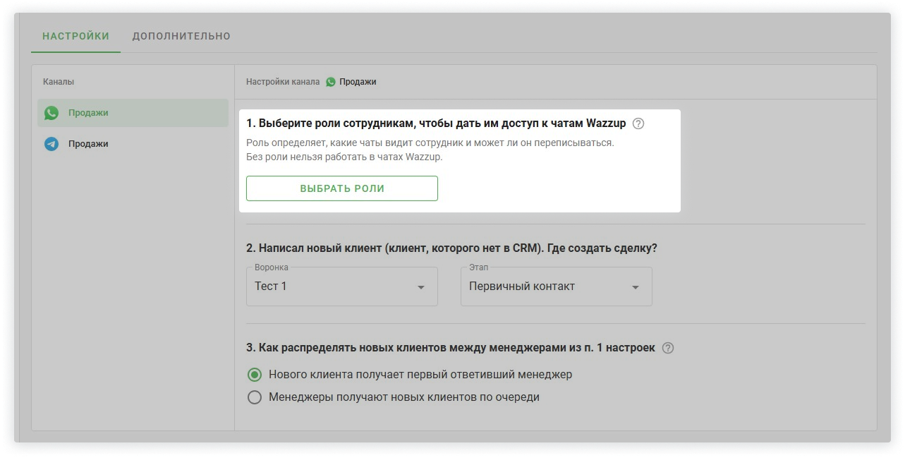Image resolution: width=905 pixels, height=458 pixels.
Task: Select the WhatsApp 'Продажи' channel name
Action: 88,113
